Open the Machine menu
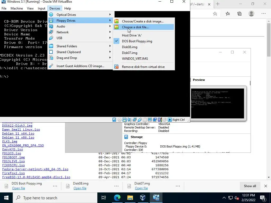 click(x=17, y=8)
